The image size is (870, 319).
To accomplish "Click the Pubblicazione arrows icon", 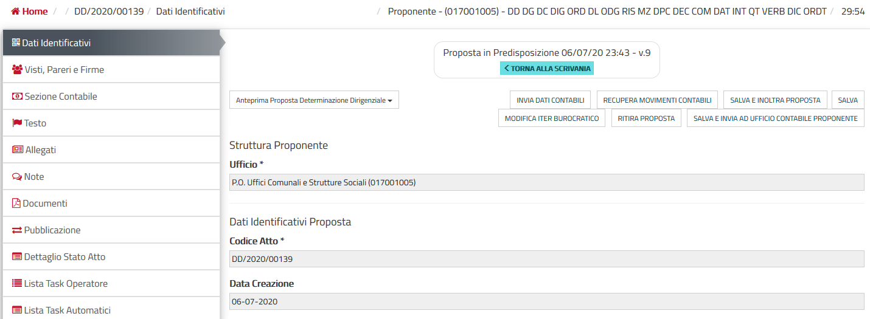I will [17, 230].
